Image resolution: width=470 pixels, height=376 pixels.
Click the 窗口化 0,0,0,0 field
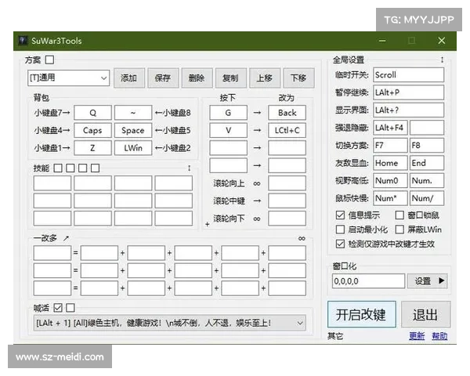pyautogui.click(x=368, y=281)
